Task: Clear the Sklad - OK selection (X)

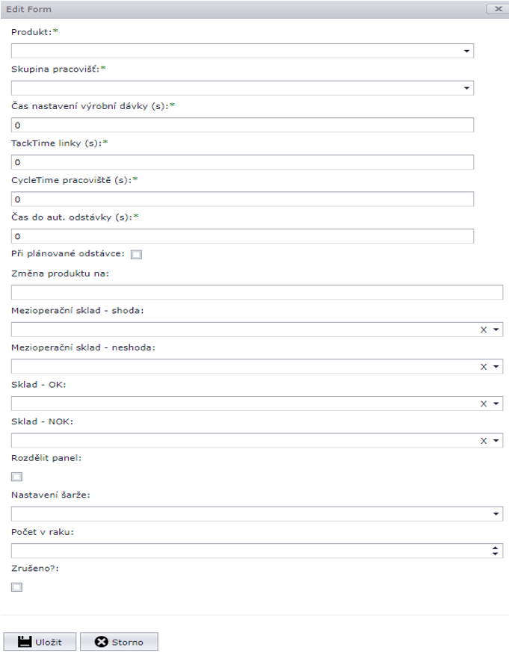Action: pos(483,403)
